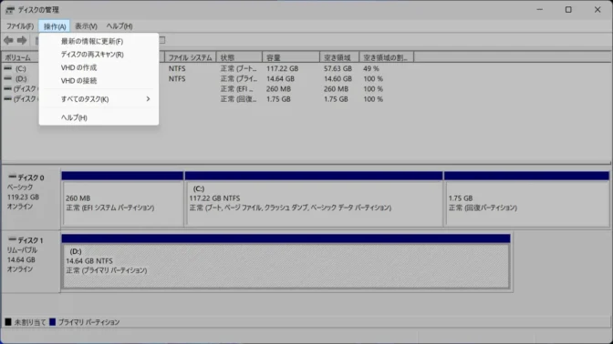Viewport: 613px width, 344px height.
Task: Open the 表示(V) menu
Action: 86,26
